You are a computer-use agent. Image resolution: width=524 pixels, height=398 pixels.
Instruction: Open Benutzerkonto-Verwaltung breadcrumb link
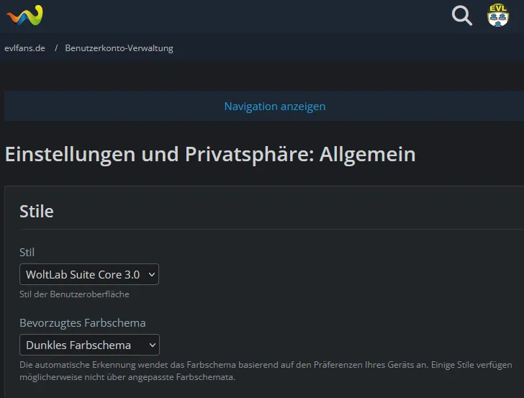click(x=119, y=48)
